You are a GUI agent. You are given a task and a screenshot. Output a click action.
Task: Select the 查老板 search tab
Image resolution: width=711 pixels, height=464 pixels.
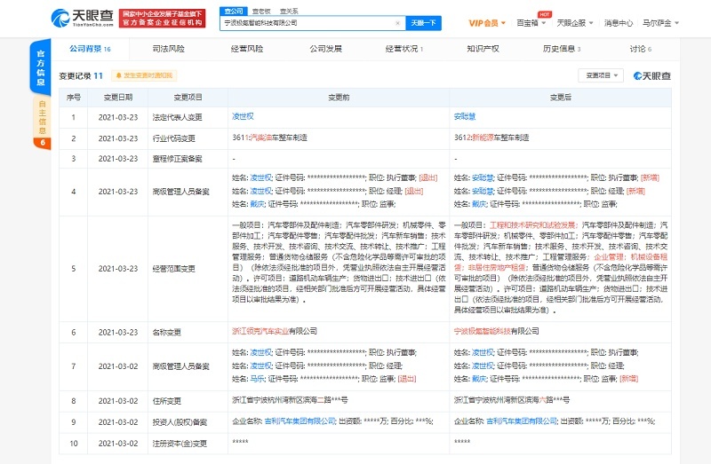tap(261, 12)
